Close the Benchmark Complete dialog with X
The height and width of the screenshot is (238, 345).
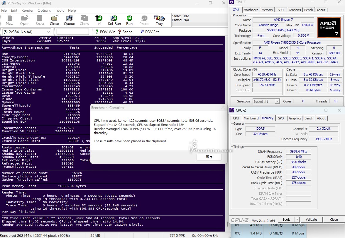pos(223,108)
